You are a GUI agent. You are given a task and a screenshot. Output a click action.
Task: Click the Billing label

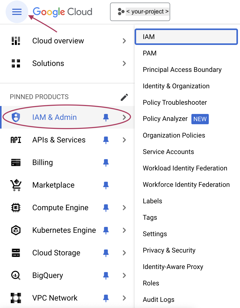(42, 162)
